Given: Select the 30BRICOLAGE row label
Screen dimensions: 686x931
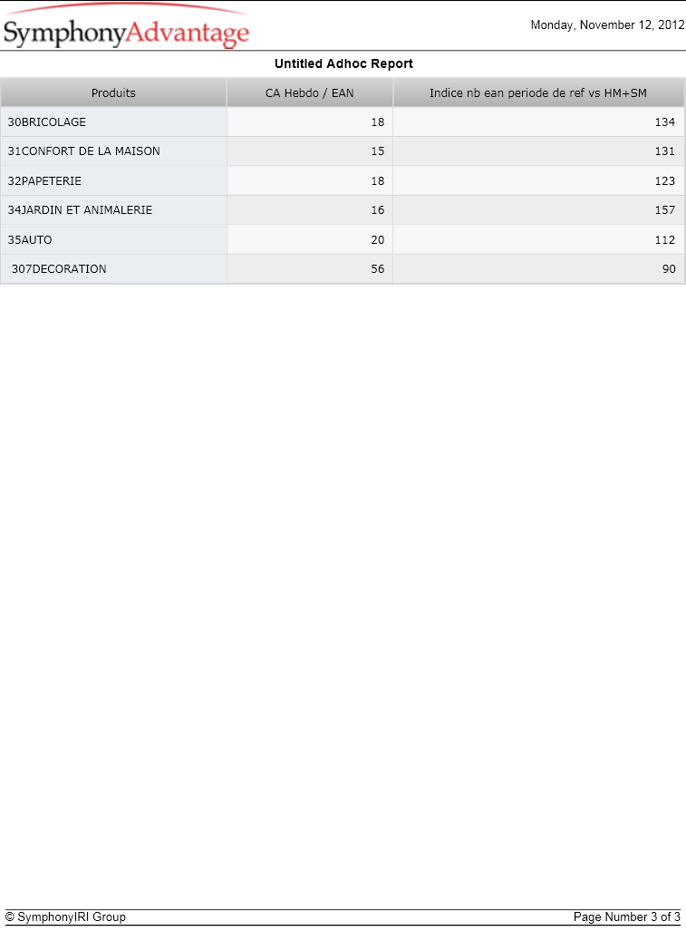Looking at the screenshot, I should (x=47, y=121).
